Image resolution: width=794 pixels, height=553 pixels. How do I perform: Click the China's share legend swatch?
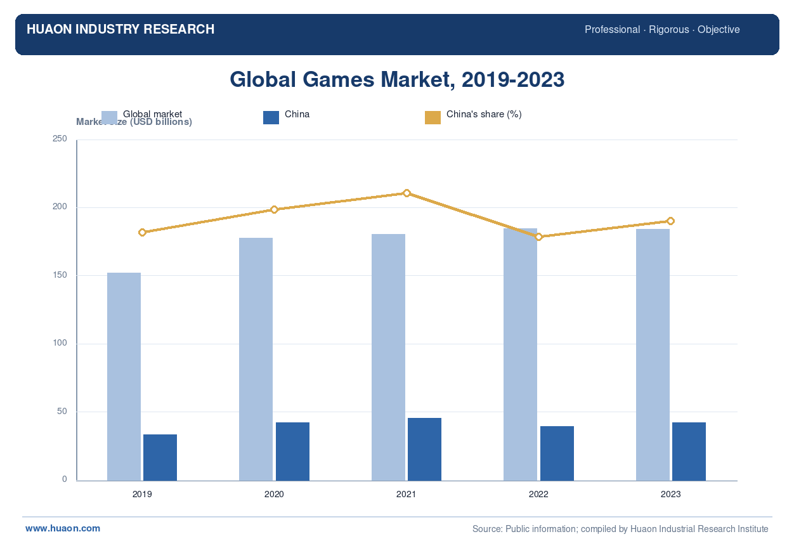click(x=433, y=117)
